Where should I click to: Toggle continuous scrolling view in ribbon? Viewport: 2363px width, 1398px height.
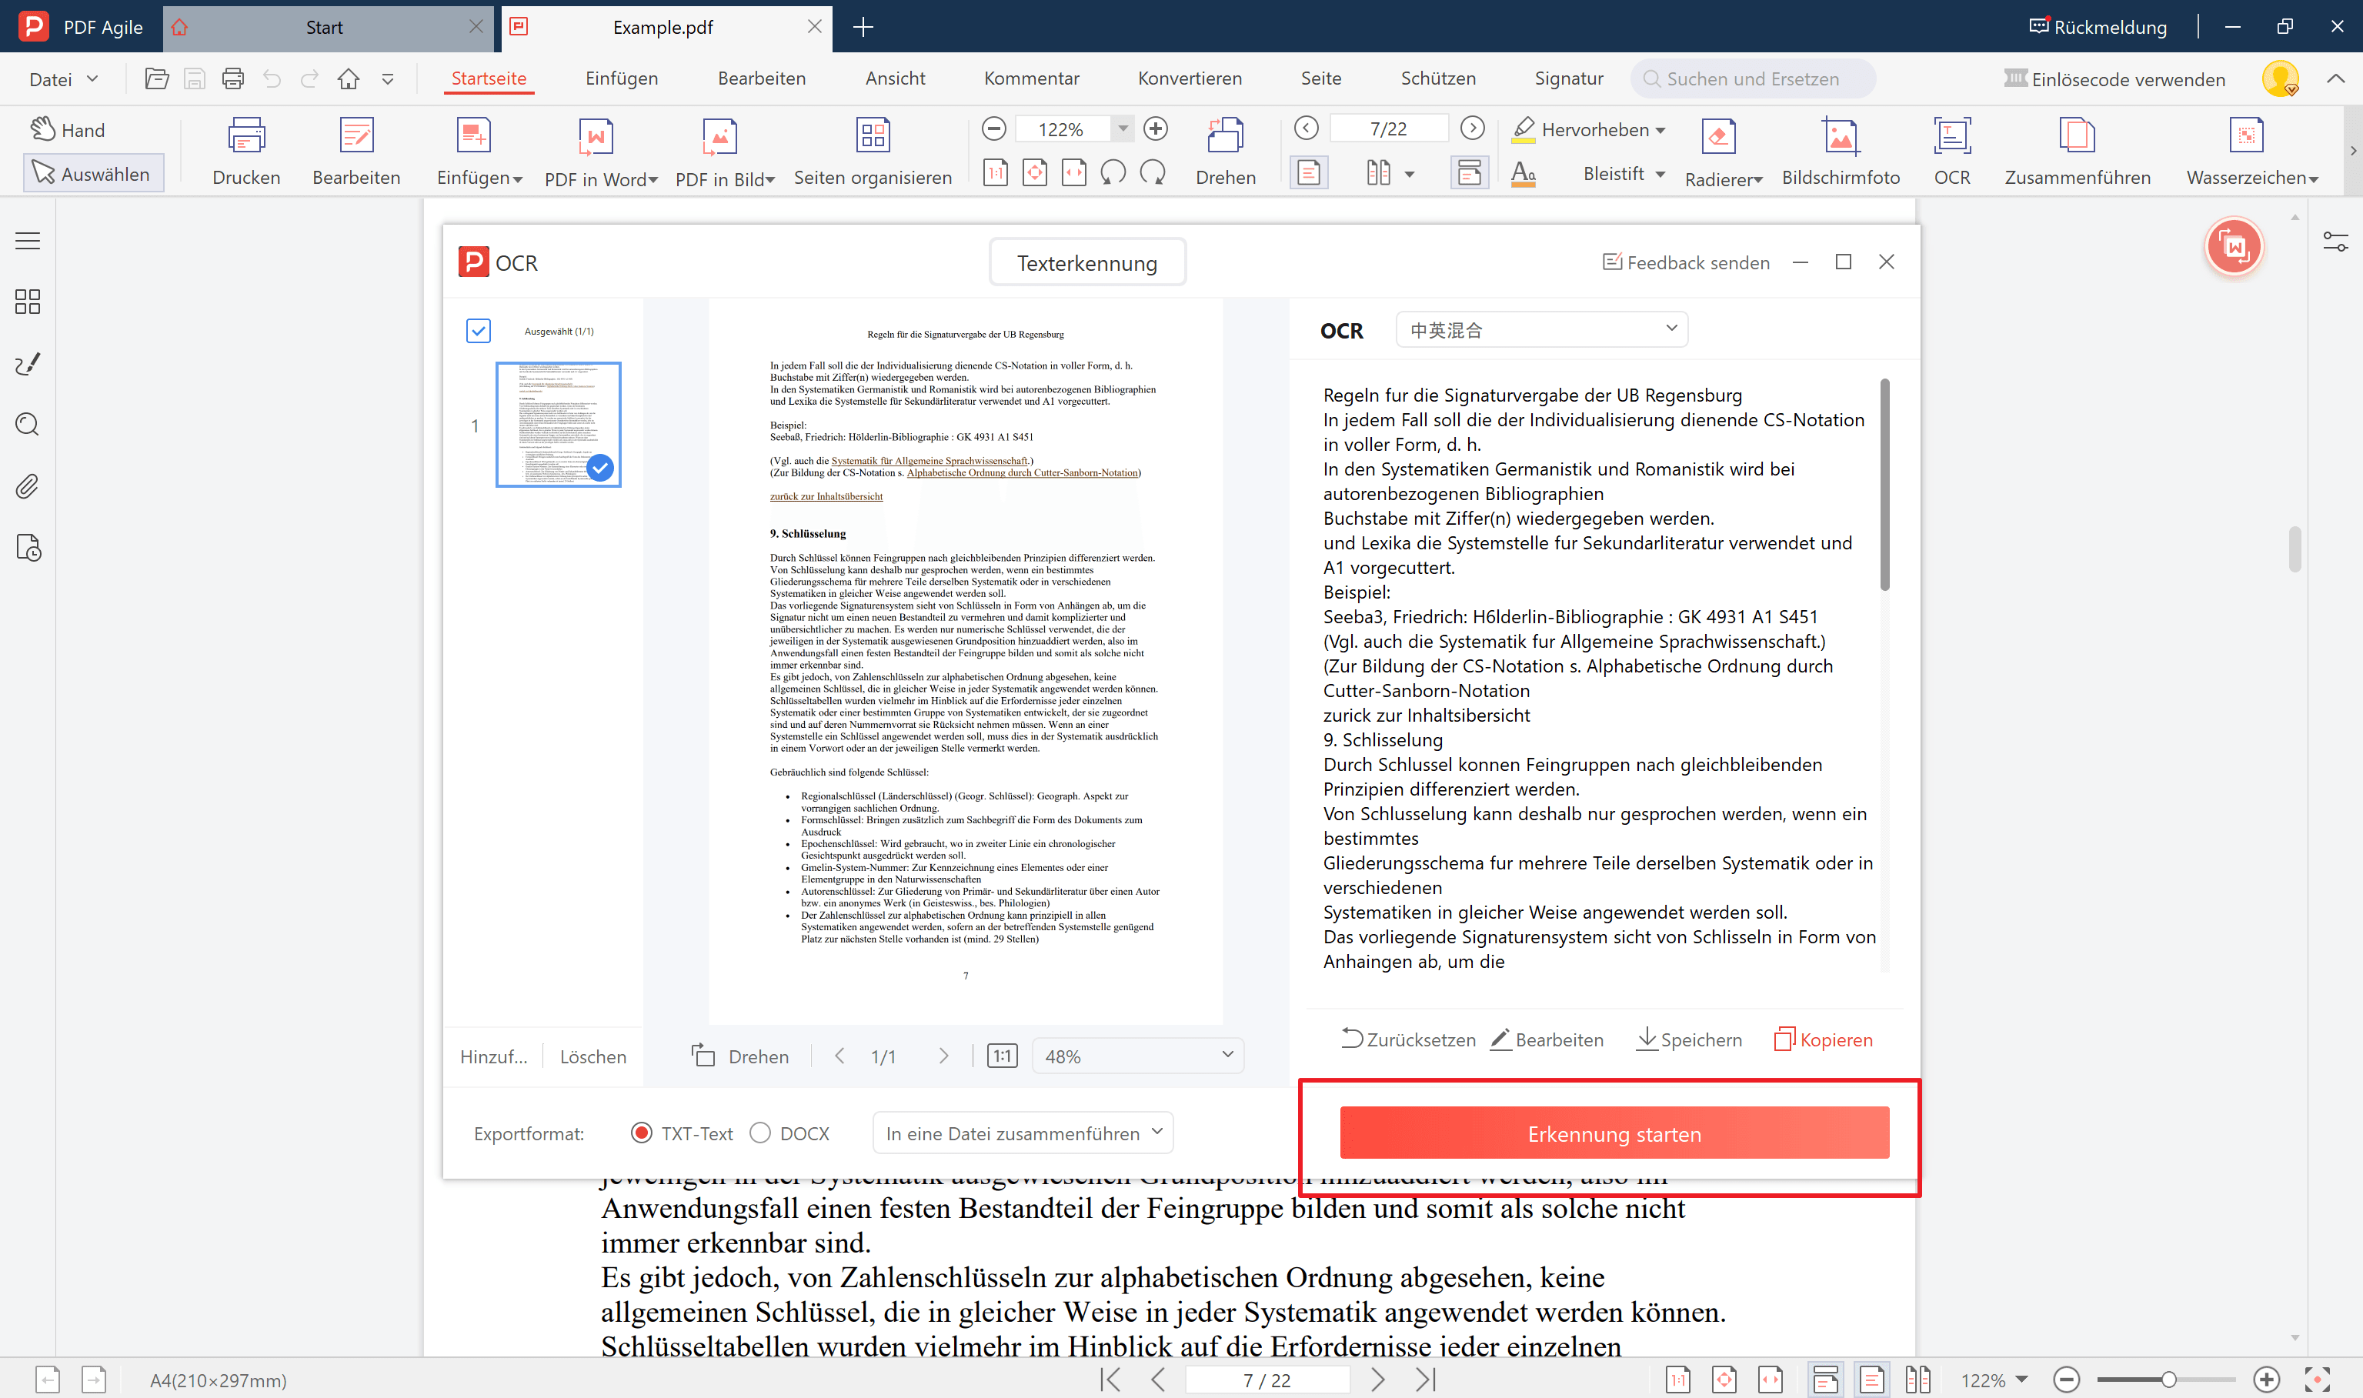1469,173
